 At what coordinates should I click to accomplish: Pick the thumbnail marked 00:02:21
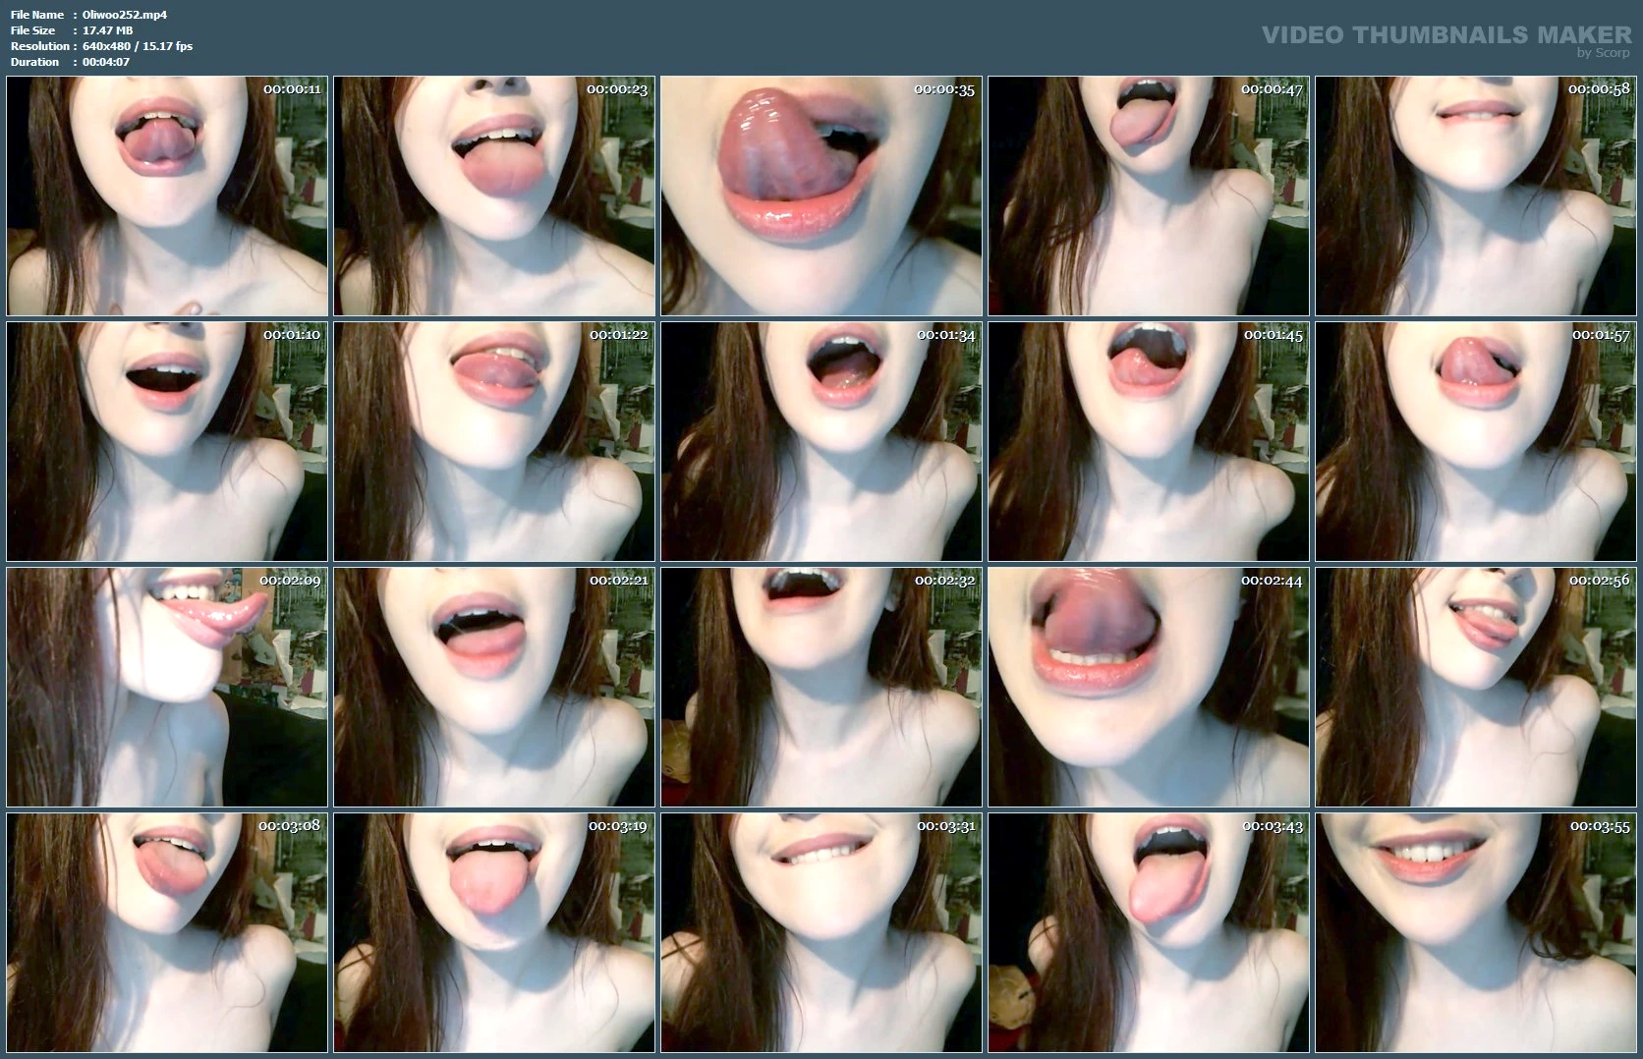pyautogui.click(x=494, y=687)
